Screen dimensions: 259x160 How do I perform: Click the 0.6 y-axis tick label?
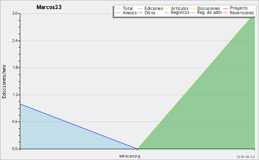(15, 122)
